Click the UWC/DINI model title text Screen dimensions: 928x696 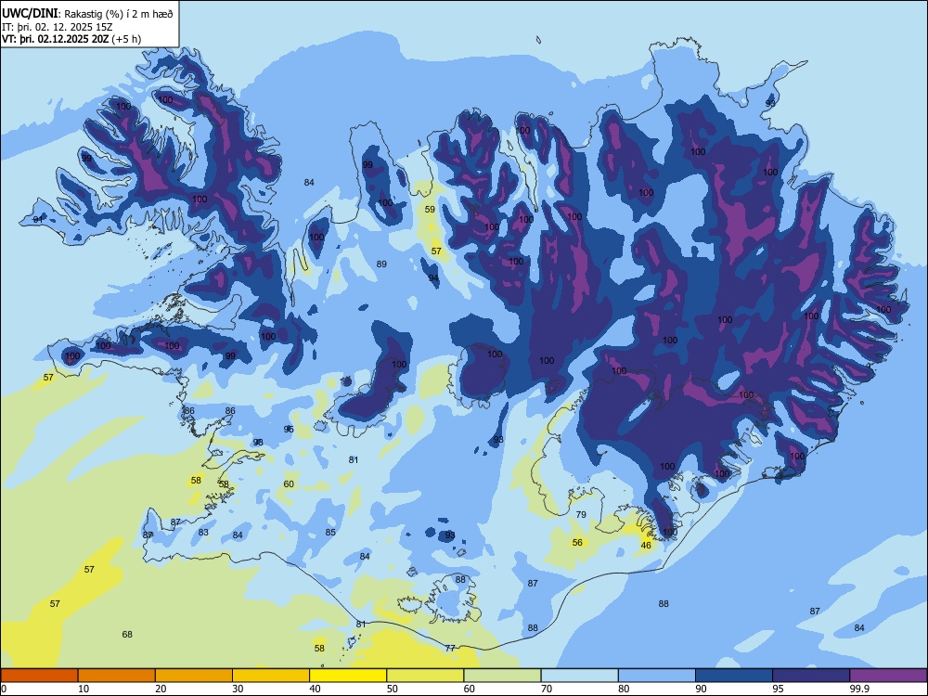[30, 13]
